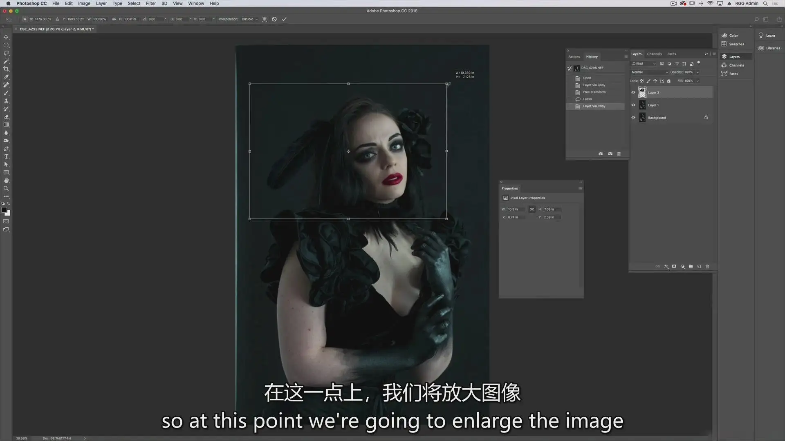The image size is (785, 441).
Task: Select the Horizontal Type tool
Action: coord(6,156)
